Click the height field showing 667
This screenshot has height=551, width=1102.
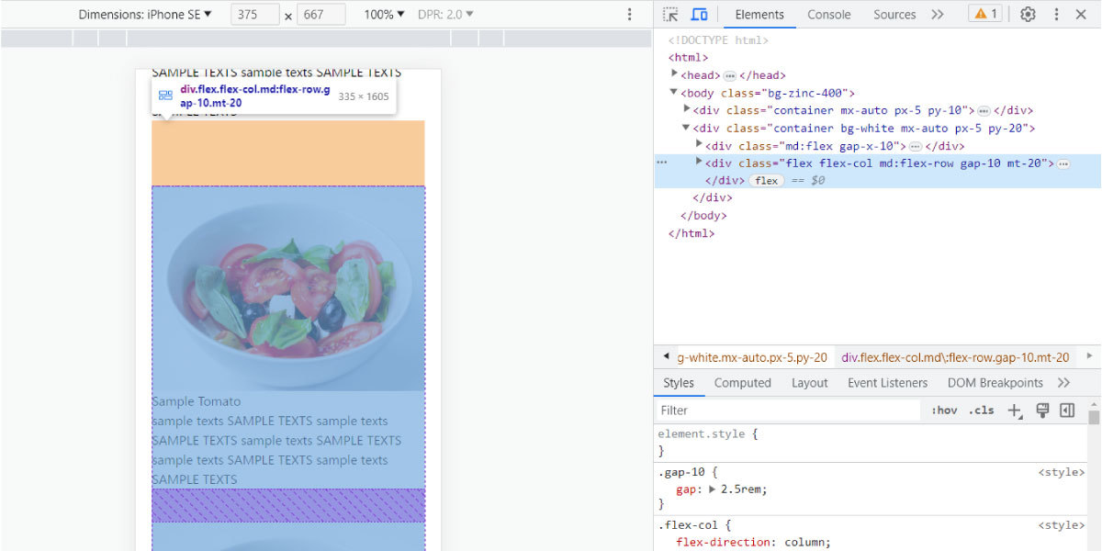click(321, 14)
